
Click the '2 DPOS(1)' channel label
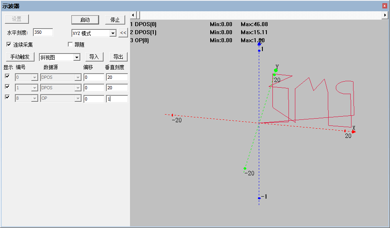tap(143, 33)
